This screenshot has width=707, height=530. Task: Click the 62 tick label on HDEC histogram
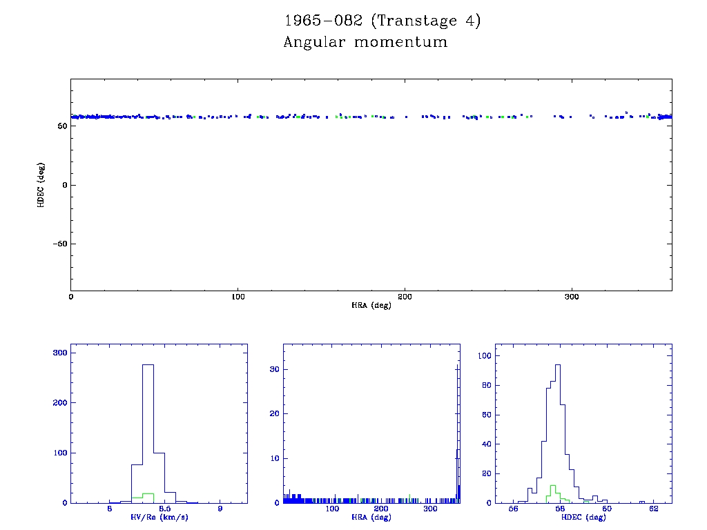pos(654,509)
